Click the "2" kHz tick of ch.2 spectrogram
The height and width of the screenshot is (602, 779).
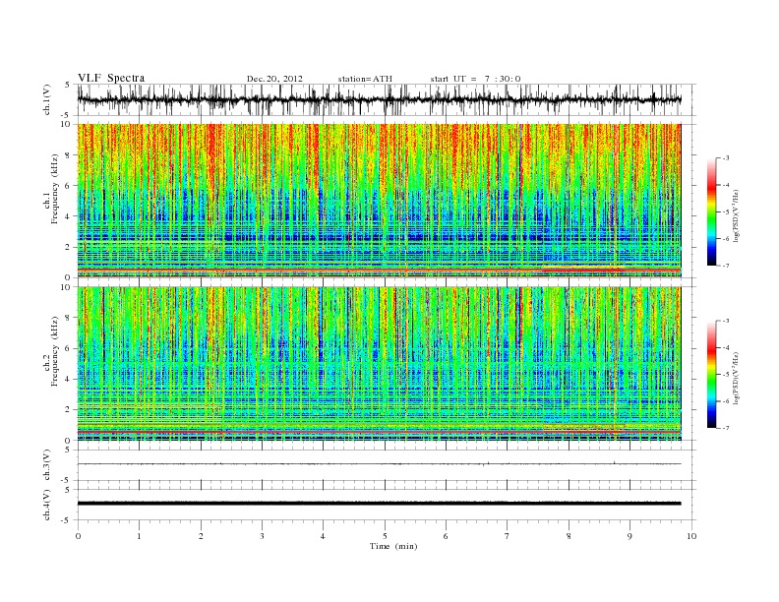[x=68, y=410]
